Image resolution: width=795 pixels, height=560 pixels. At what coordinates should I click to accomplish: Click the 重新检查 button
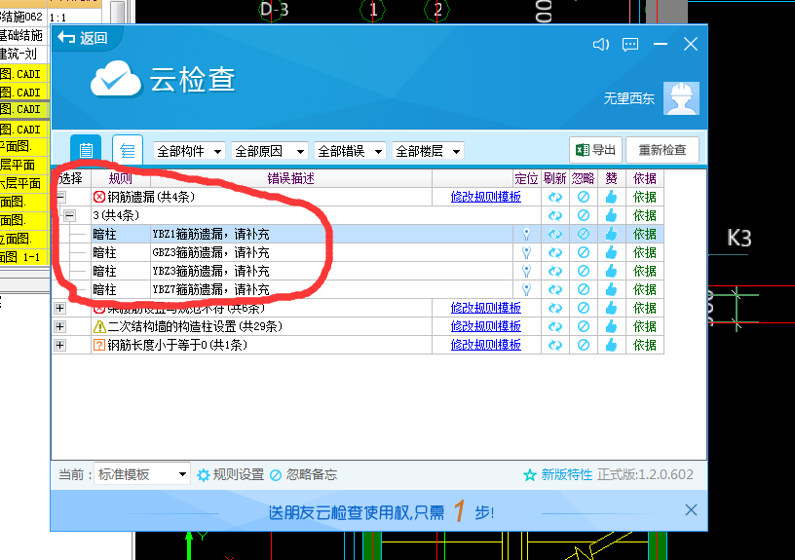pyautogui.click(x=662, y=150)
